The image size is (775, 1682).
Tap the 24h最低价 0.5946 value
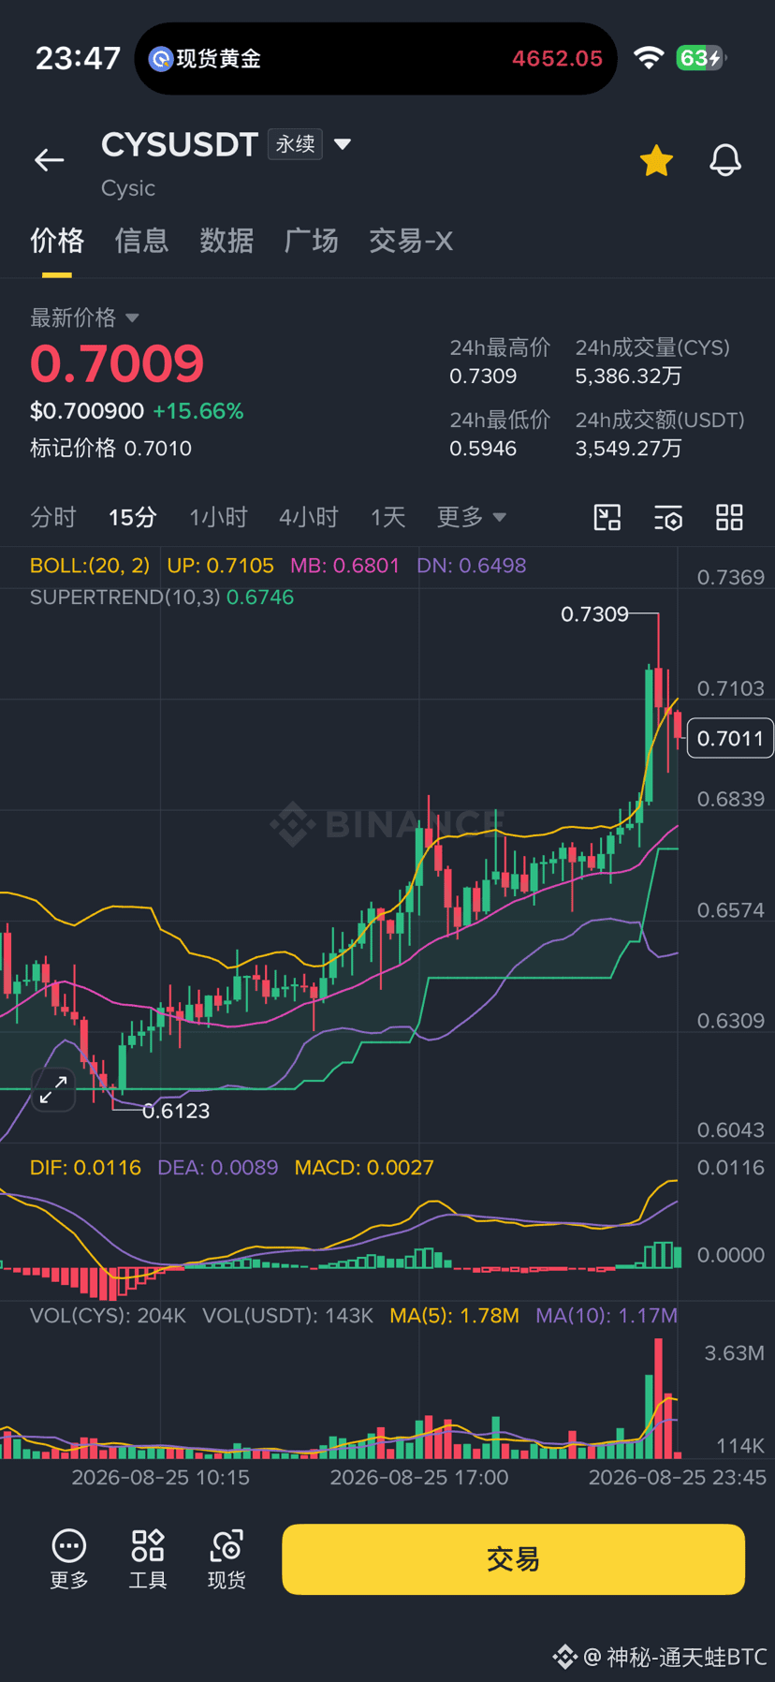[x=483, y=449]
